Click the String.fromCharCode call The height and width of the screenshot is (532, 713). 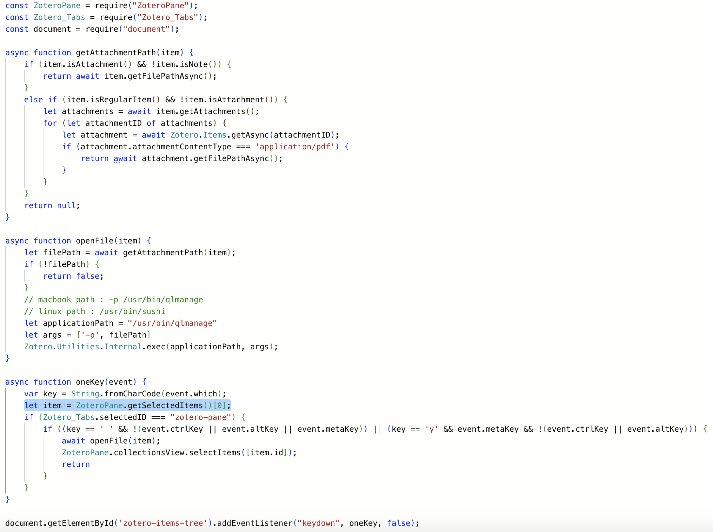pos(132,394)
